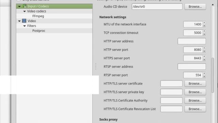The height and width of the screenshot is (123, 218).
Task: Click the MTU of the network interface label
Action: click(x=125, y=24)
